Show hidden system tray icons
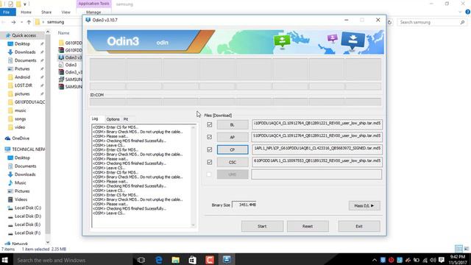Image resolution: width=471 pixels, height=265 pixels. pos(375,260)
